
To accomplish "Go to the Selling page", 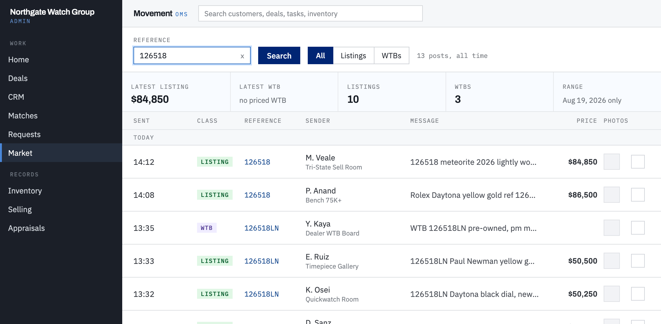I will point(61,209).
